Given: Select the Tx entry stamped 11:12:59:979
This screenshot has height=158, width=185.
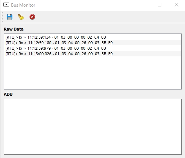Looking at the screenshot, I should 93,48.
